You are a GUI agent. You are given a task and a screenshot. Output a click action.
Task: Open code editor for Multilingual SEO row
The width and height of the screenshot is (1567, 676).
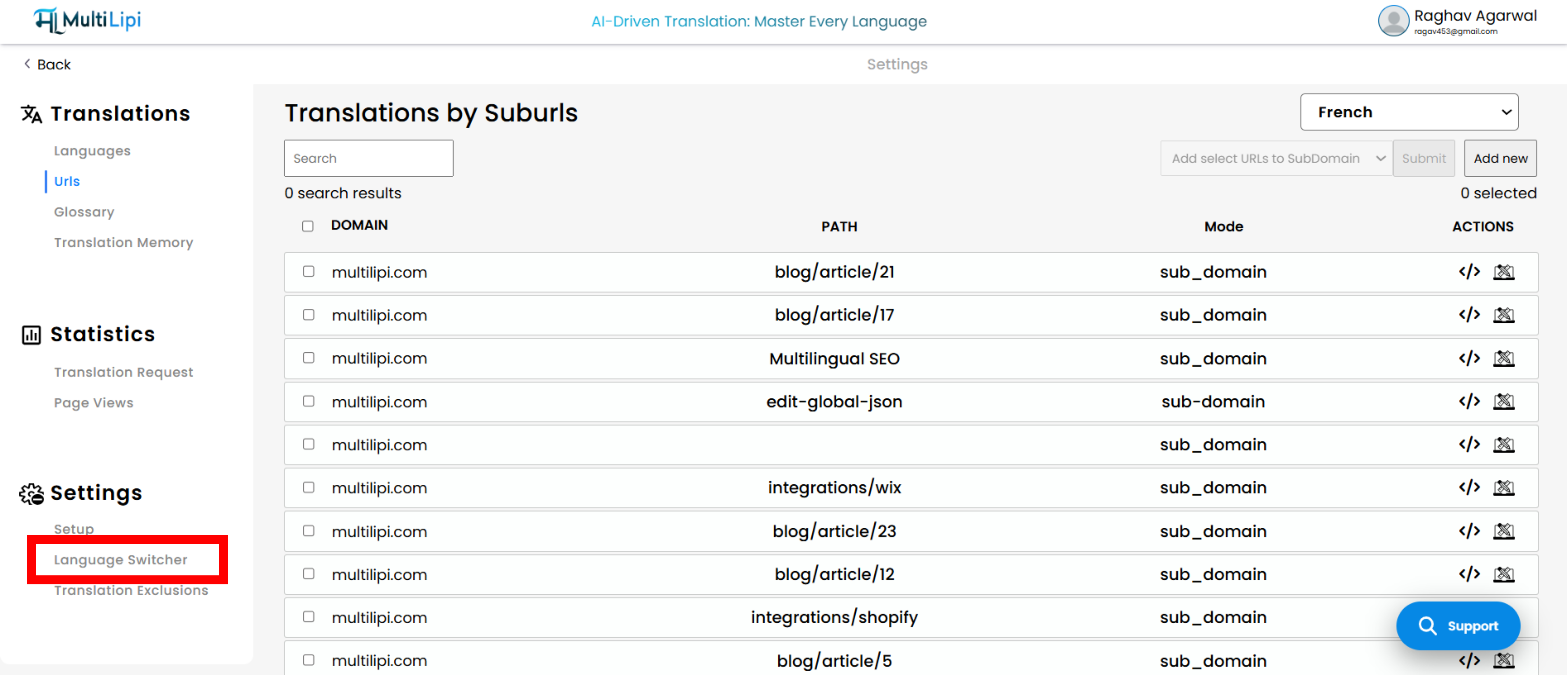click(1469, 358)
